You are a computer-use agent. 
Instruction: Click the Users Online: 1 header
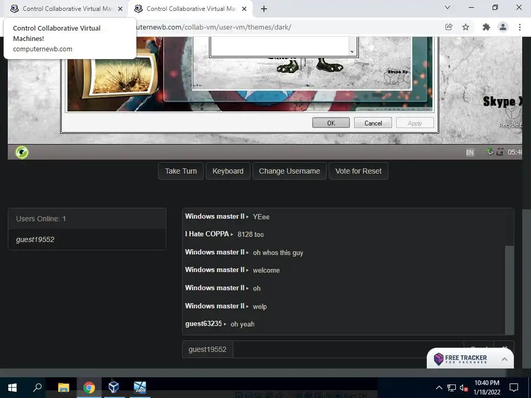click(x=87, y=219)
